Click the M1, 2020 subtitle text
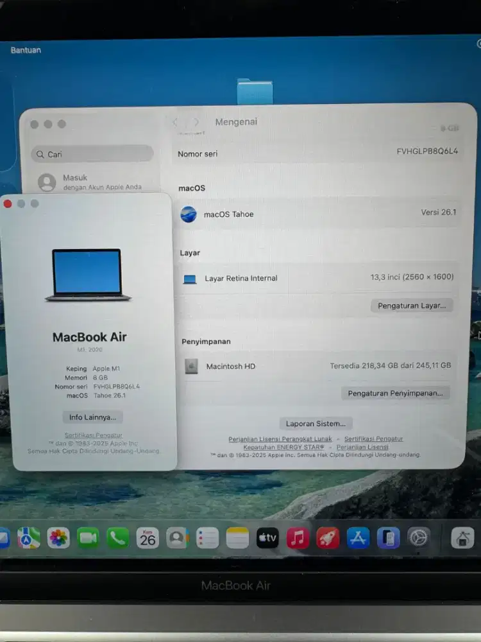 pyautogui.click(x=90, y=350)
